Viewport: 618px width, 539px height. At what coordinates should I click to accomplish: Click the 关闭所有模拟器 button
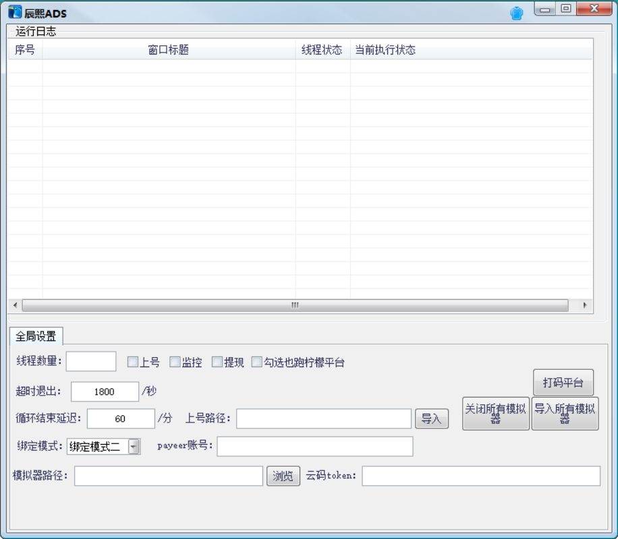click(x=495, y=413)
